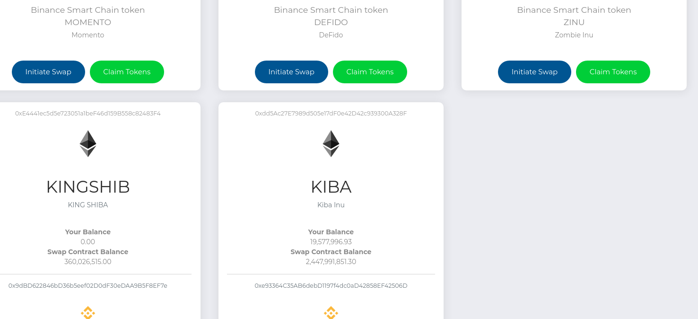Select the KINGSHIB Ethereum contract address 0xE4441ec5...
The height and width of the screenshot is (319, 698).
[88, 114]
